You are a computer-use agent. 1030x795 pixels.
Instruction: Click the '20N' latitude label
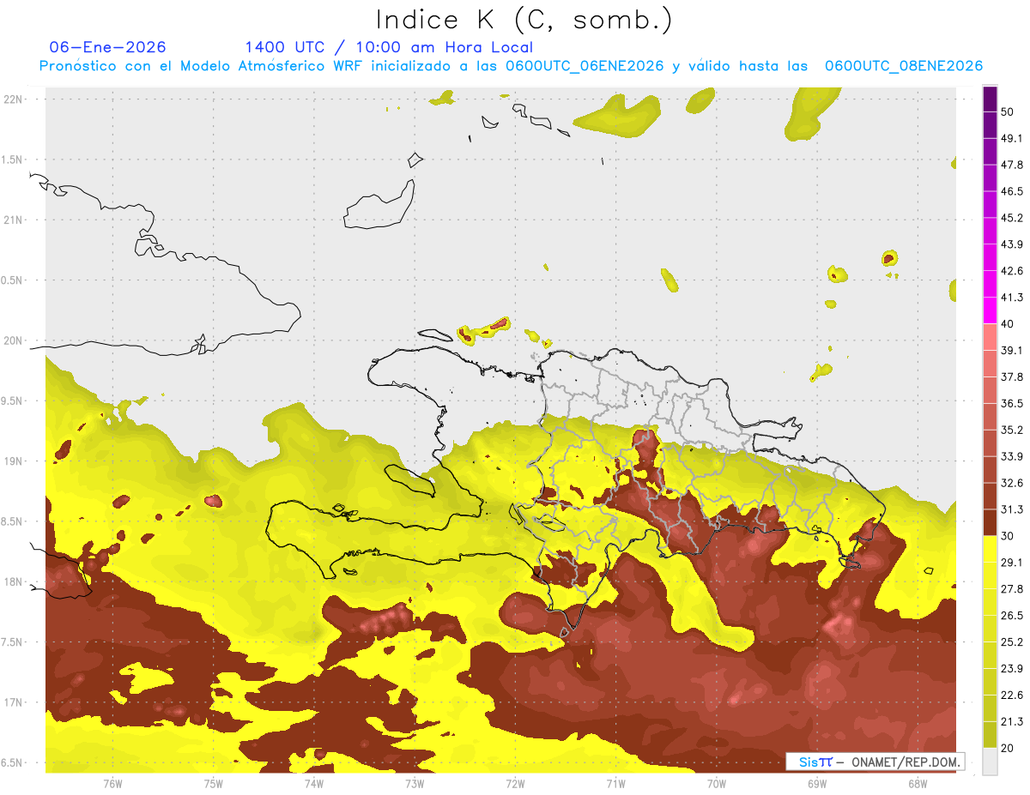(x=14, y=340)
